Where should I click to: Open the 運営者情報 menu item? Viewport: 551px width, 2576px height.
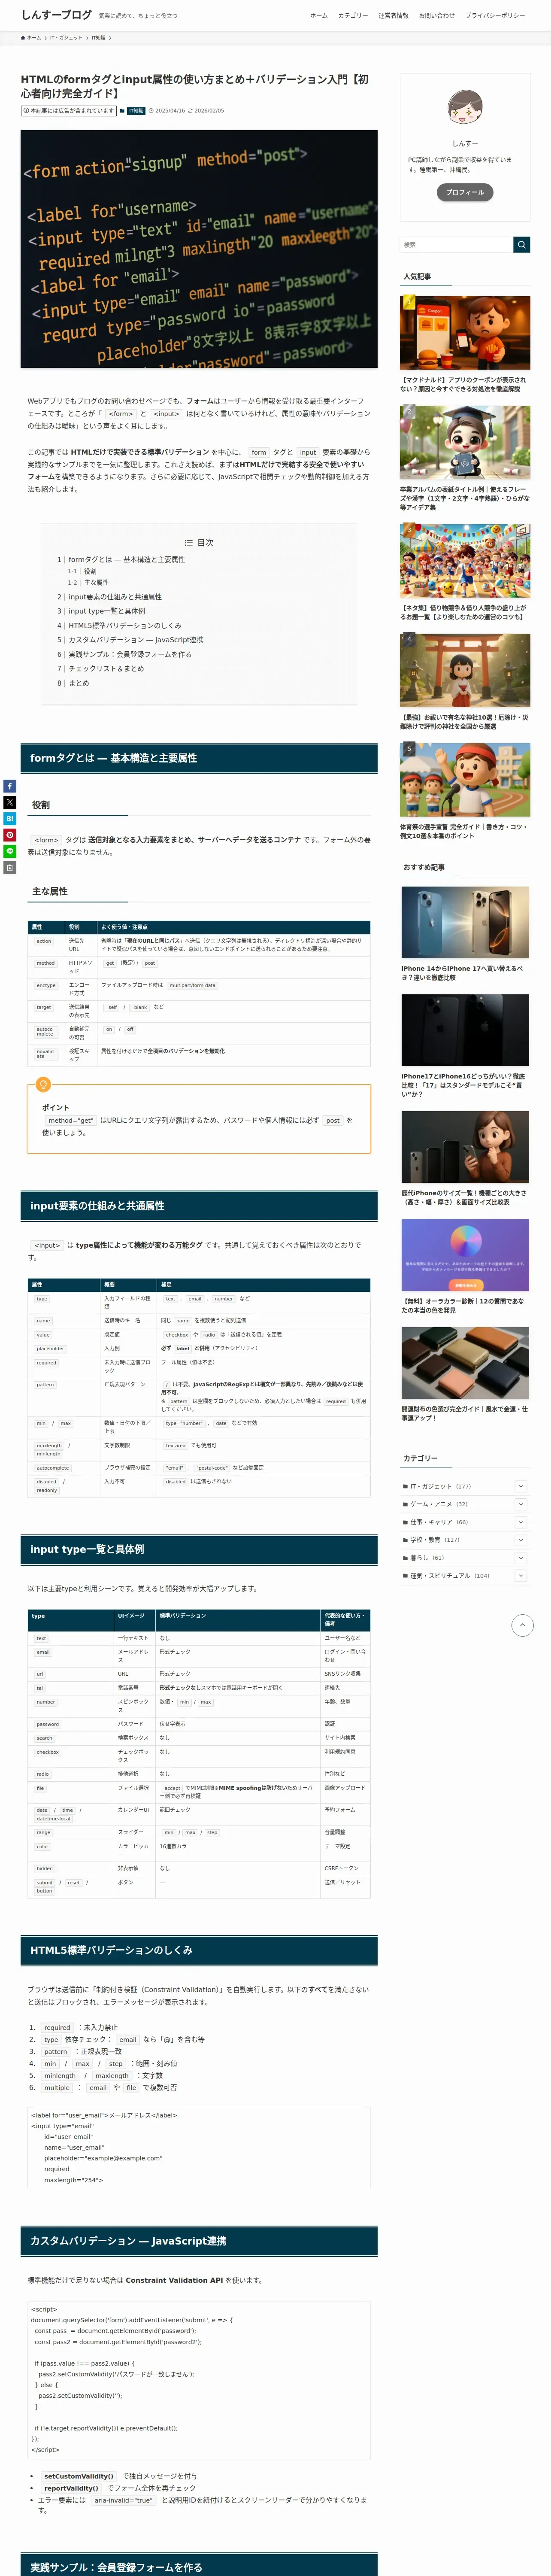tap(393, 16)
